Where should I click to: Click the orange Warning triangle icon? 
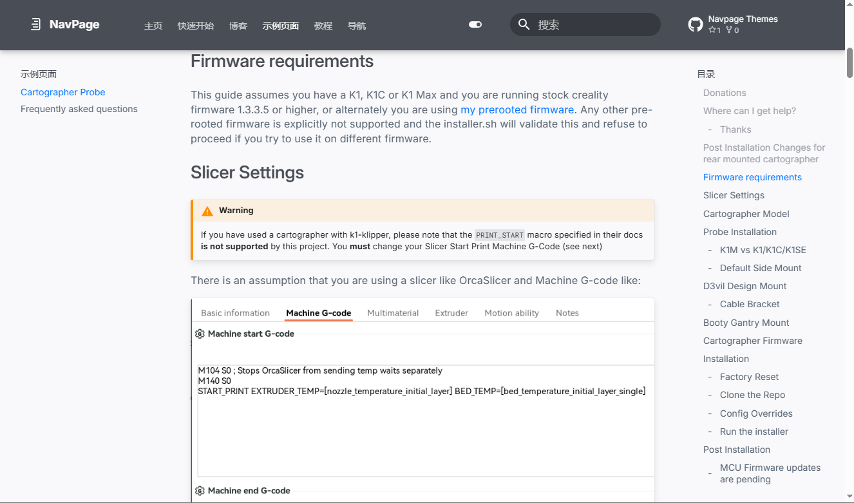point(207,211)
